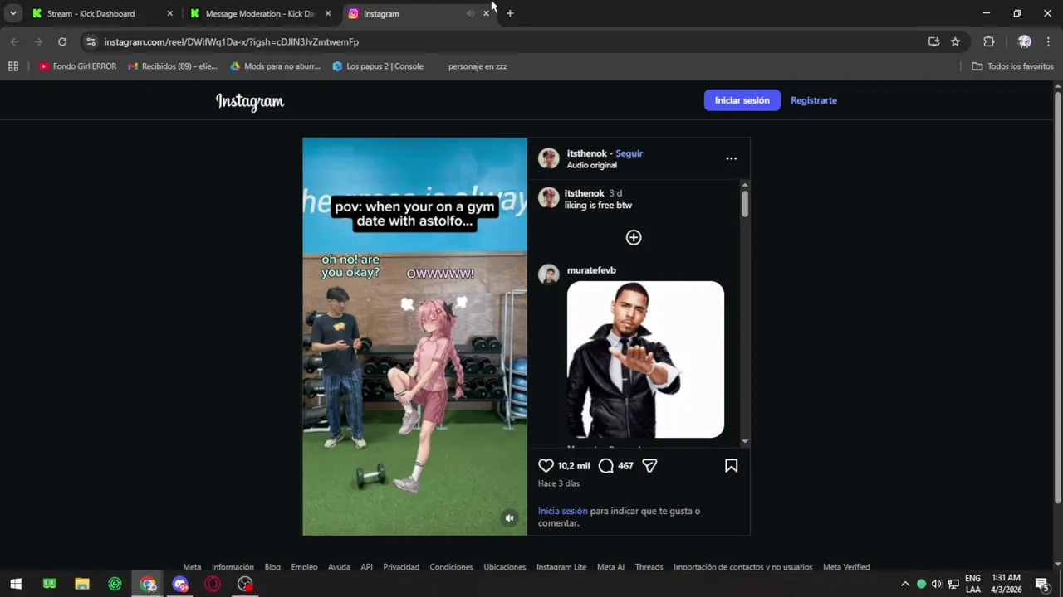Click the Meta Verified footer link

[x=846, y=567]
